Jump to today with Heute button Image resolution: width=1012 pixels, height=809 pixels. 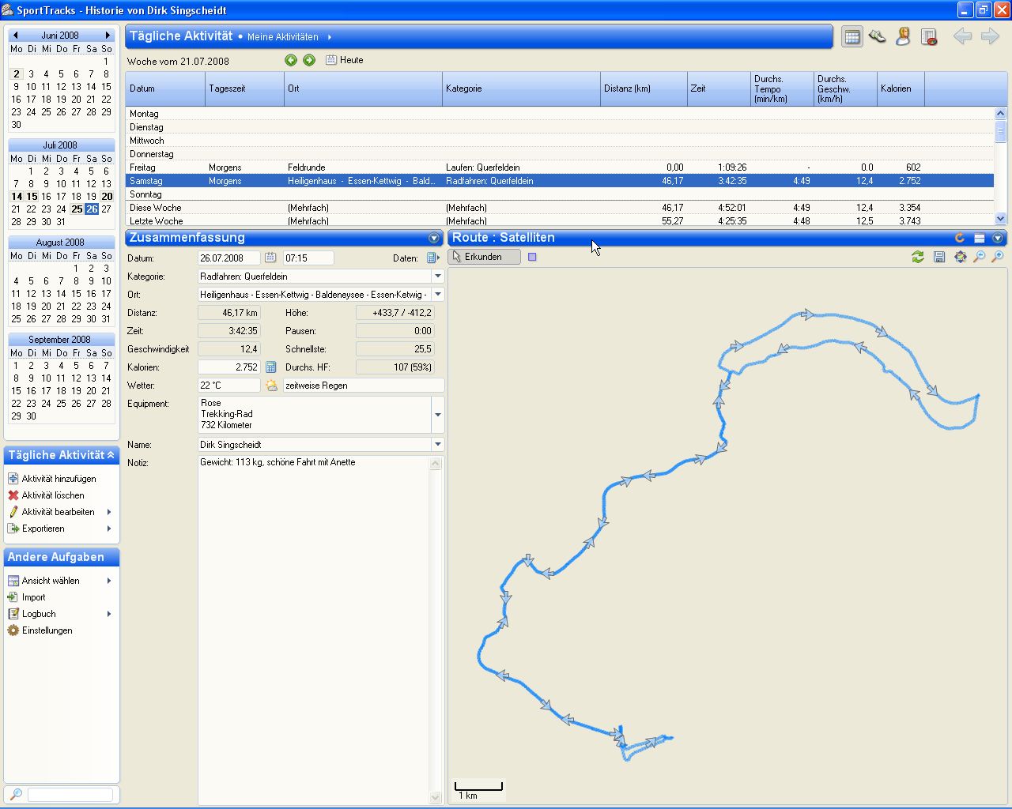point(345,60)
